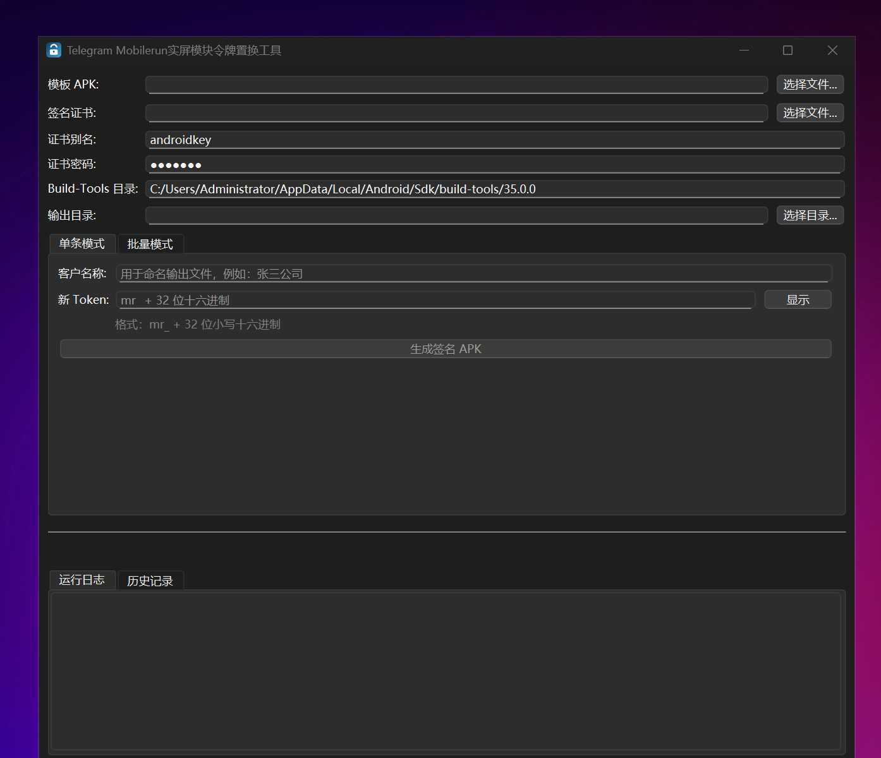Click the 证书密码 password field
Screen dimensions: 881x758
[x=495, y=164]
